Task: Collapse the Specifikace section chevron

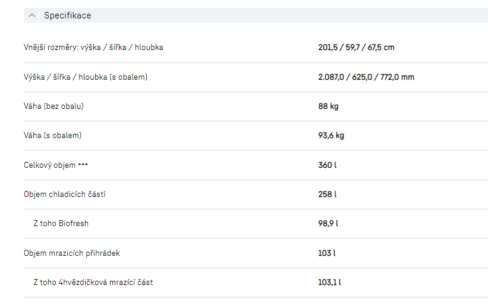Action: 32,15
